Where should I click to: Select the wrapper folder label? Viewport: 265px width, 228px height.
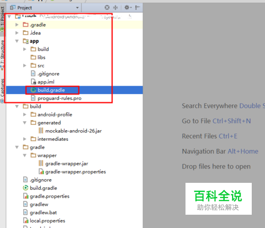point(47,156)
